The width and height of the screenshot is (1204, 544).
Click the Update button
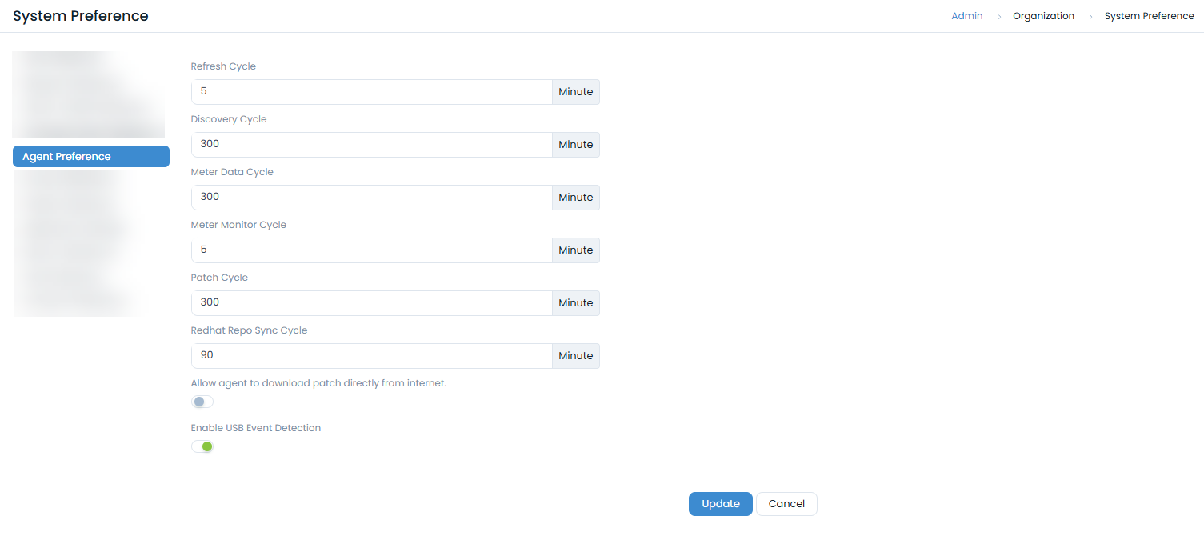[x=719, y=503]
